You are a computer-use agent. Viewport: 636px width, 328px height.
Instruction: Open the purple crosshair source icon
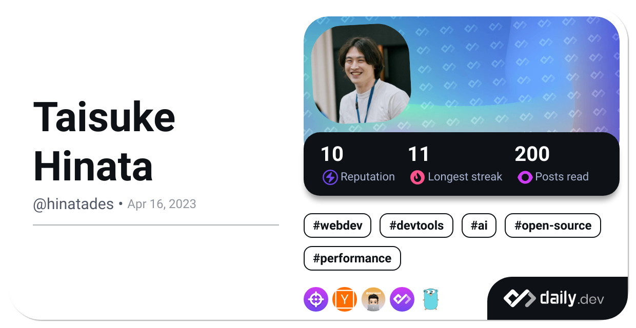[x=315, y=299]
